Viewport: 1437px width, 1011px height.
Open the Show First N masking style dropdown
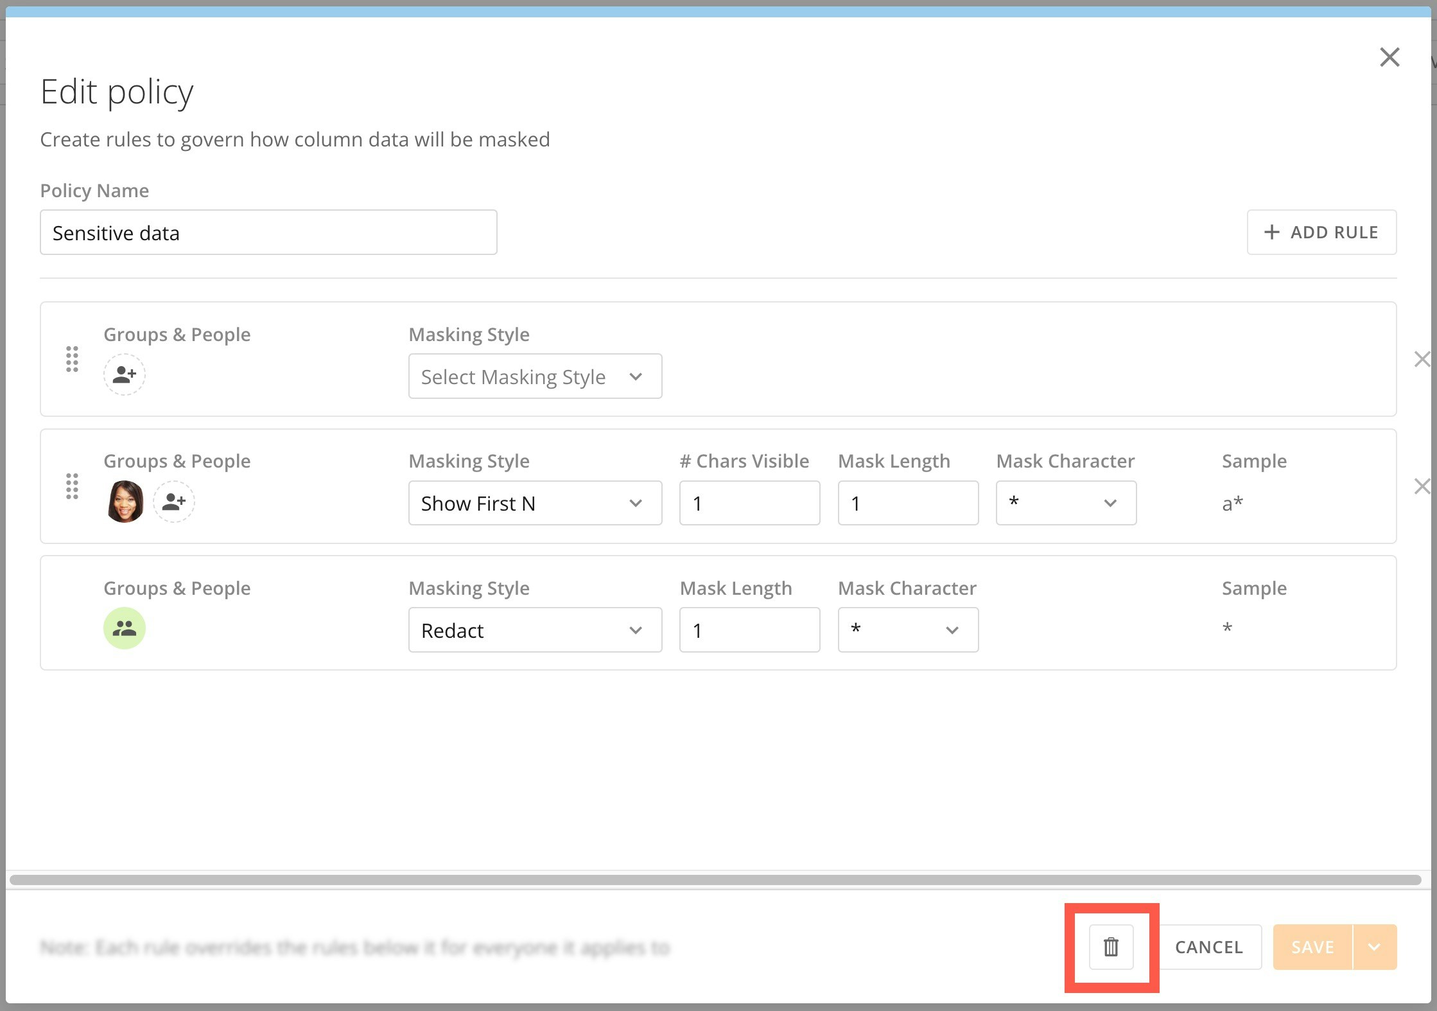(535, 503)
